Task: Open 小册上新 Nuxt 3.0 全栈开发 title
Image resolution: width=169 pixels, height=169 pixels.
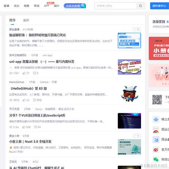Action: pos(30,141)
